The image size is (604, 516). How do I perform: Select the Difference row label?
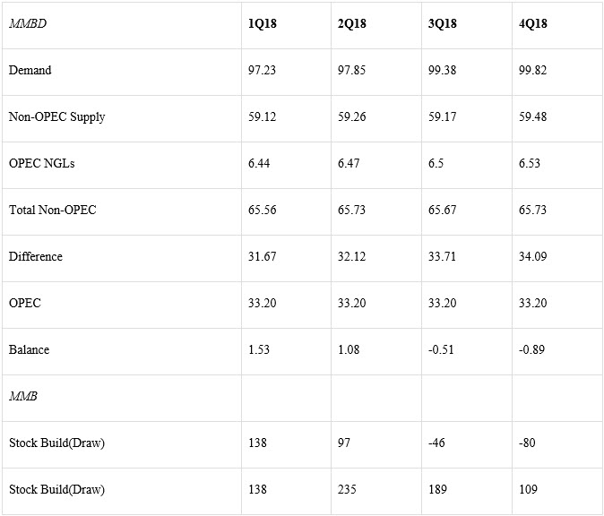[36, 256]
